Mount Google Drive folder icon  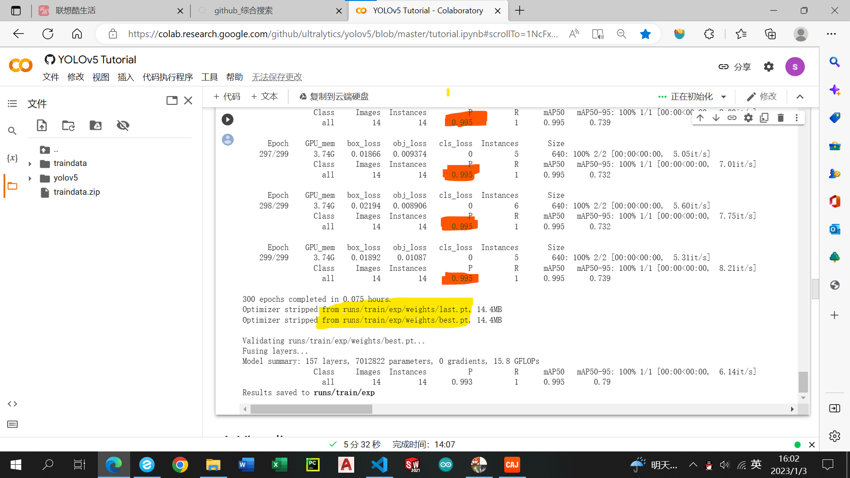tap(96, 125)
